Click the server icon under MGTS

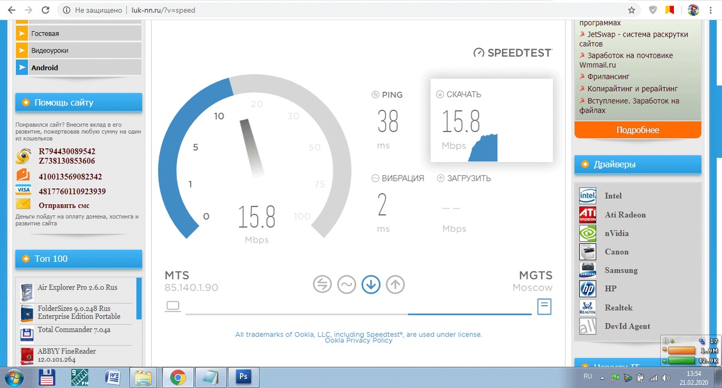coord(545,307)
